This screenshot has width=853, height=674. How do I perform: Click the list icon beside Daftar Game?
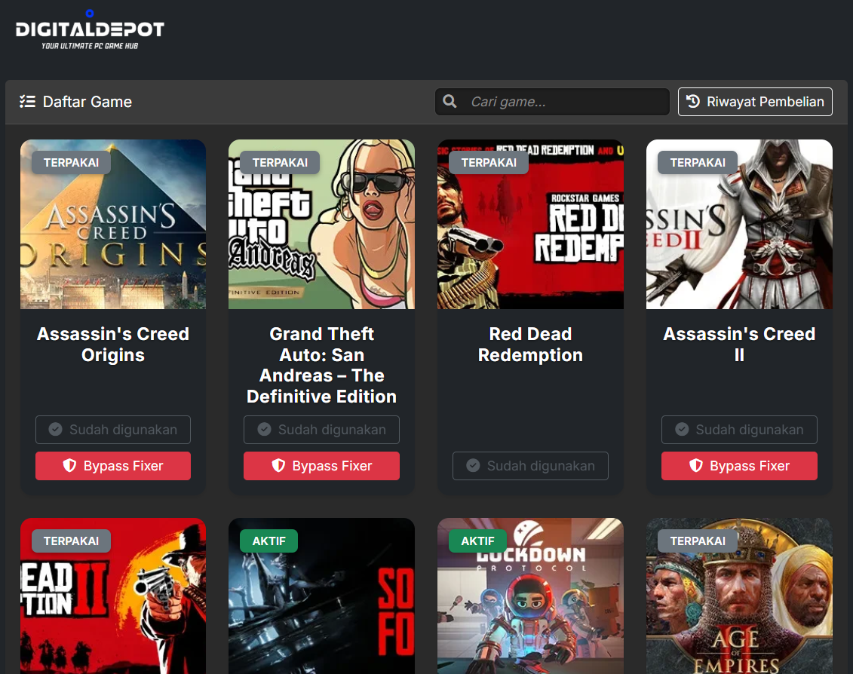pos(27,102)
